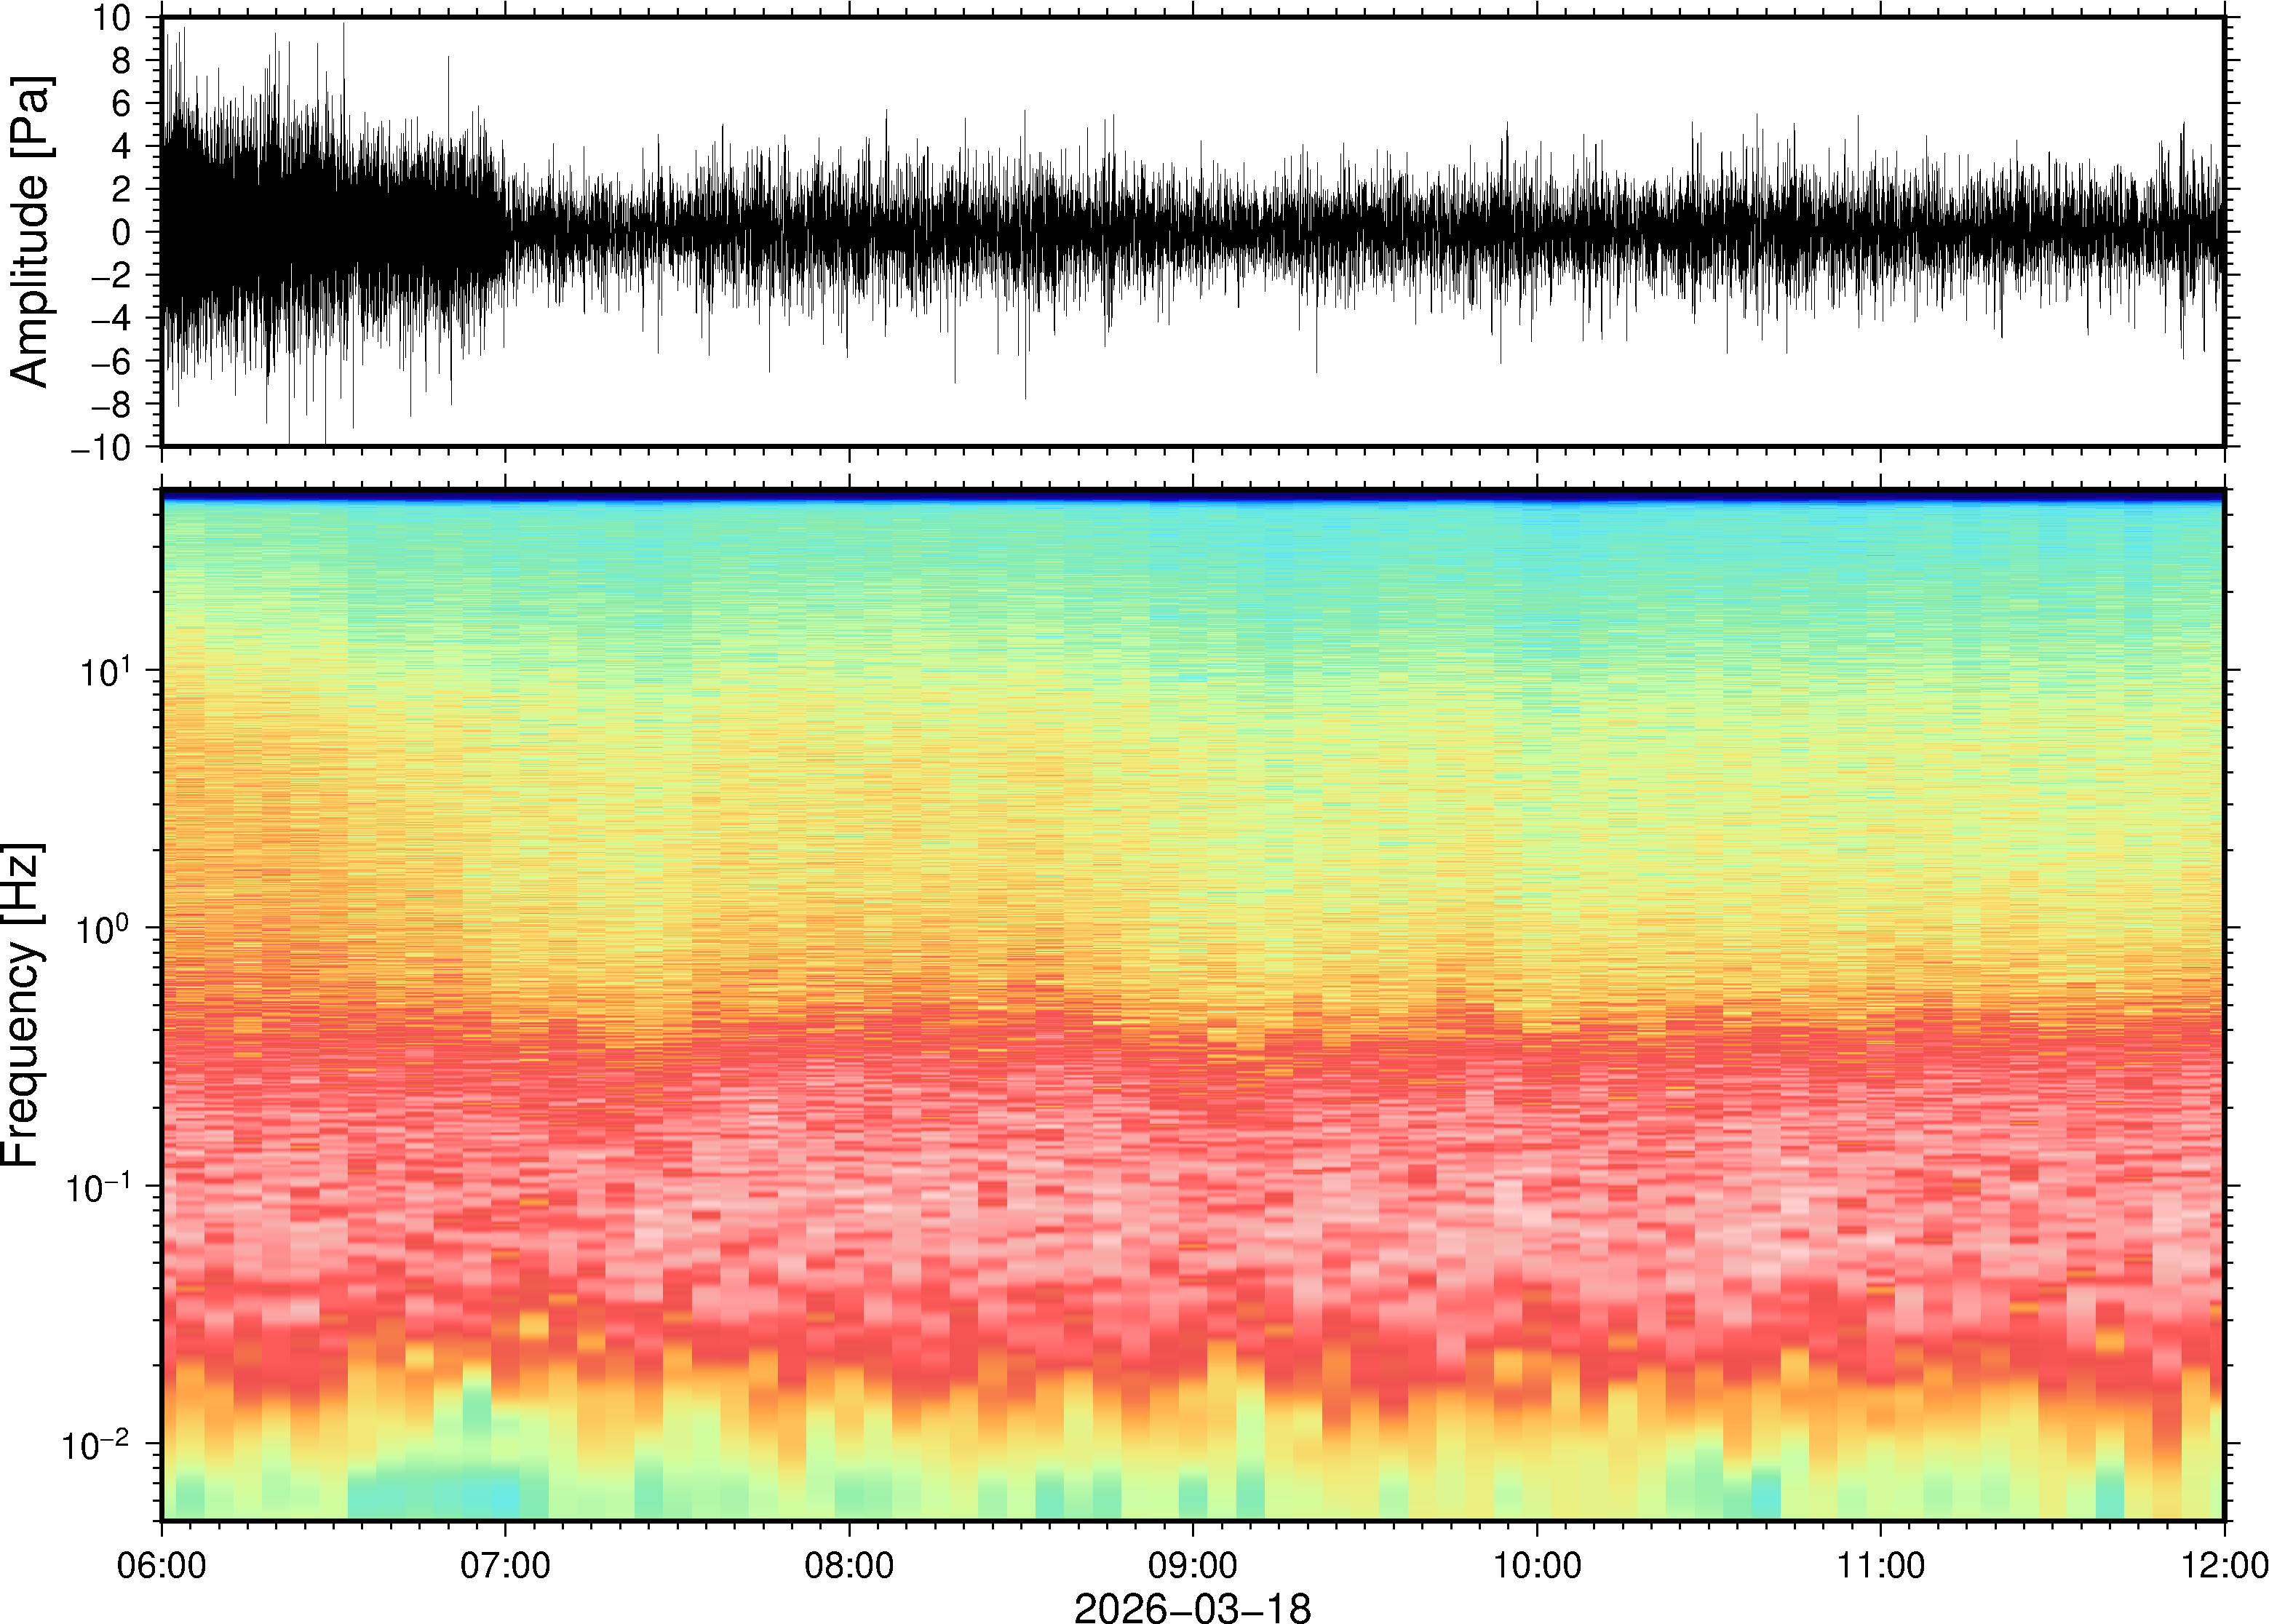
Task: Click the 10¹ frequency tick label
Action: pos(104,671)
